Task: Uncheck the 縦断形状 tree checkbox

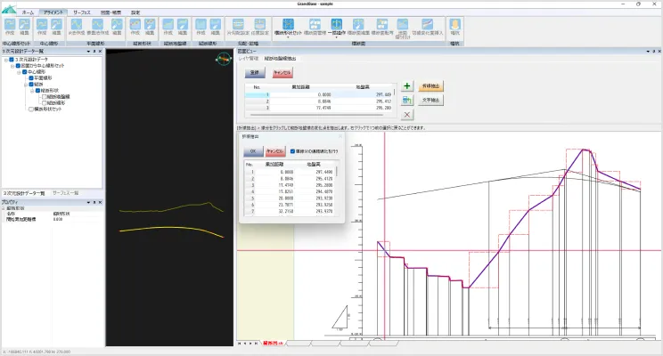Action: click(x=37, y=91)
